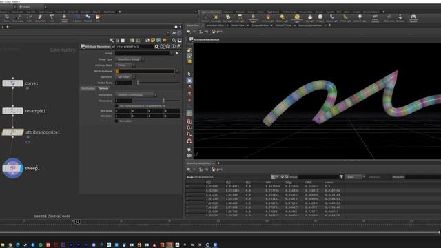The height and width of the screenshot is (248, 441).
Task: Click the first Min Value field
Action: [x=123, y=111]
